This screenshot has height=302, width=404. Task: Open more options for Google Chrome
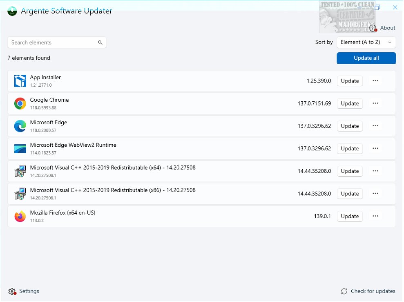tap(375, 103)
